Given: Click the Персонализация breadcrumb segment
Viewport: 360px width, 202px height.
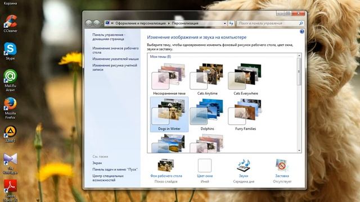Looking at the screenshot, I should [185, 24].
